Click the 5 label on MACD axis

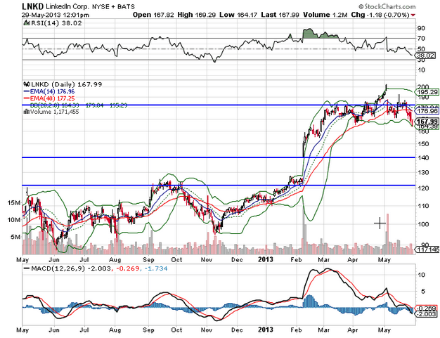coord(423,292)
